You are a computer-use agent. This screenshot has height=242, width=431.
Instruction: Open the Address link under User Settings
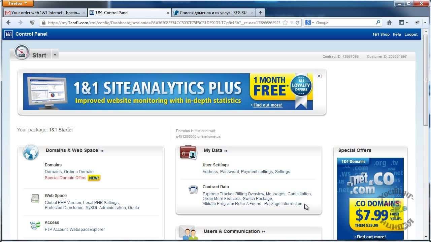[210, 172]
